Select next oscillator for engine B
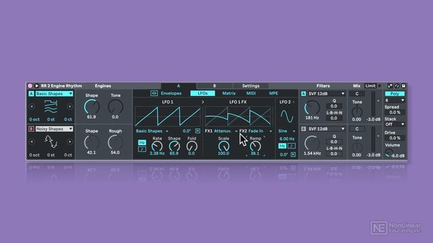The height and width of the screenshot is (243, 433). click(x=70, y=142)
